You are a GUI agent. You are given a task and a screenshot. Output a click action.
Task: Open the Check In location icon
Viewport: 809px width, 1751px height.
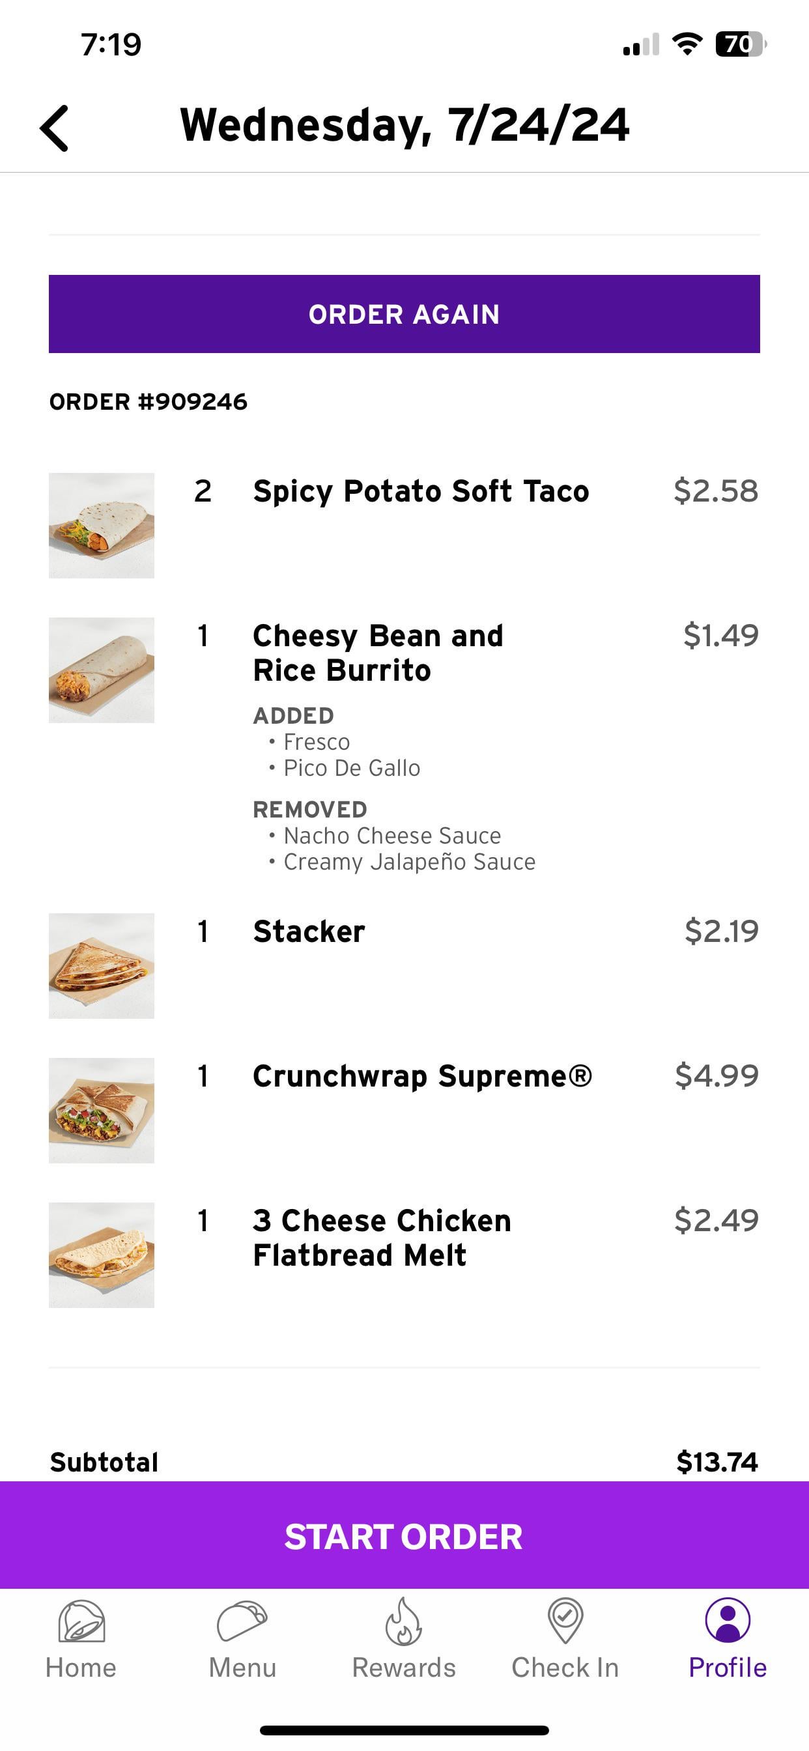click(x=565, y=1621)
